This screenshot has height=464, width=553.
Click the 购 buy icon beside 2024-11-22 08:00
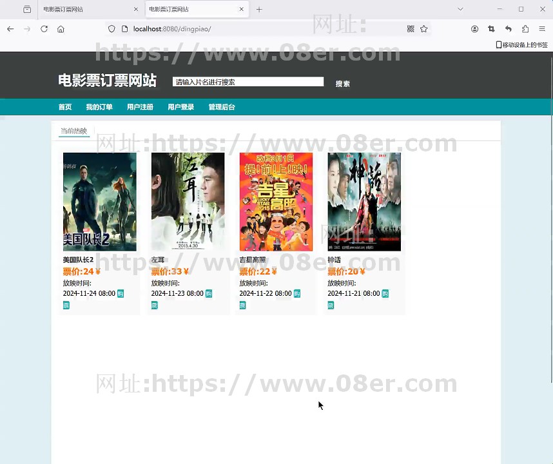[297, 294]
